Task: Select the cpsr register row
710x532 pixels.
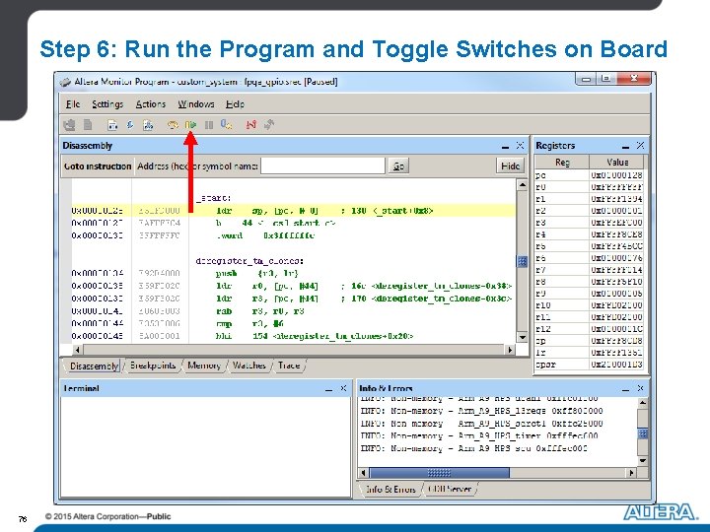Action: [x=589, y=365]
